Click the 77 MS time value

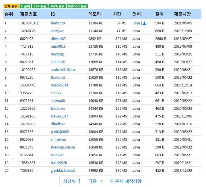click(x=121, y=31)
